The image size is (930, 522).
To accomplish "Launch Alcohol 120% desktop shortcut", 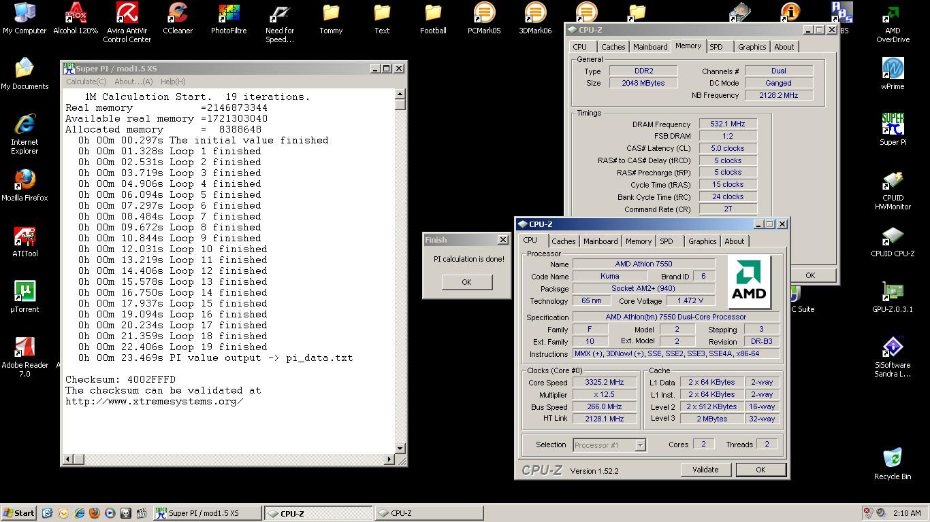I will pyautogui.click(x=76, y=18).
